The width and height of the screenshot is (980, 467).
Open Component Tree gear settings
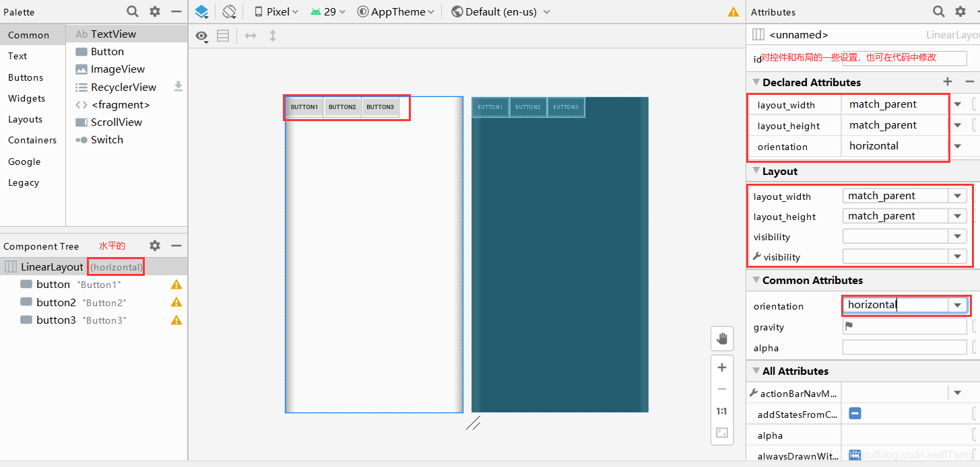(155, 246)
